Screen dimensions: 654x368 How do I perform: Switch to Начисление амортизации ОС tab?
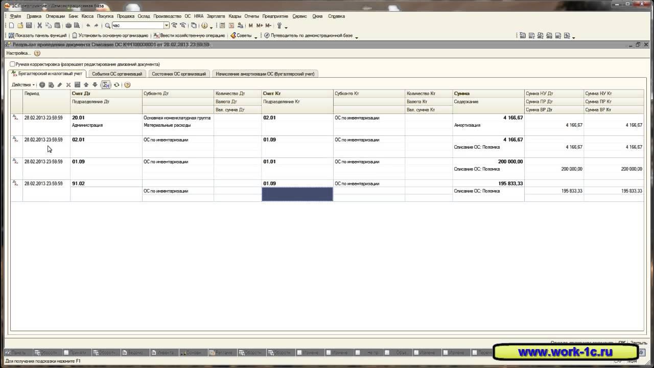tap(265, 74)
